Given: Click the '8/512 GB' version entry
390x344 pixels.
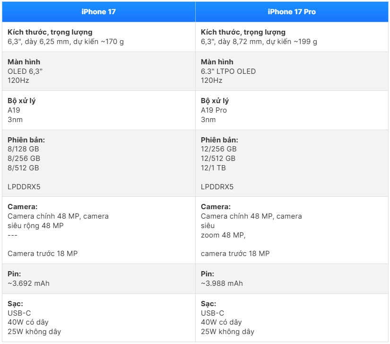Looking at the screenshot, I should pos(23,168).
